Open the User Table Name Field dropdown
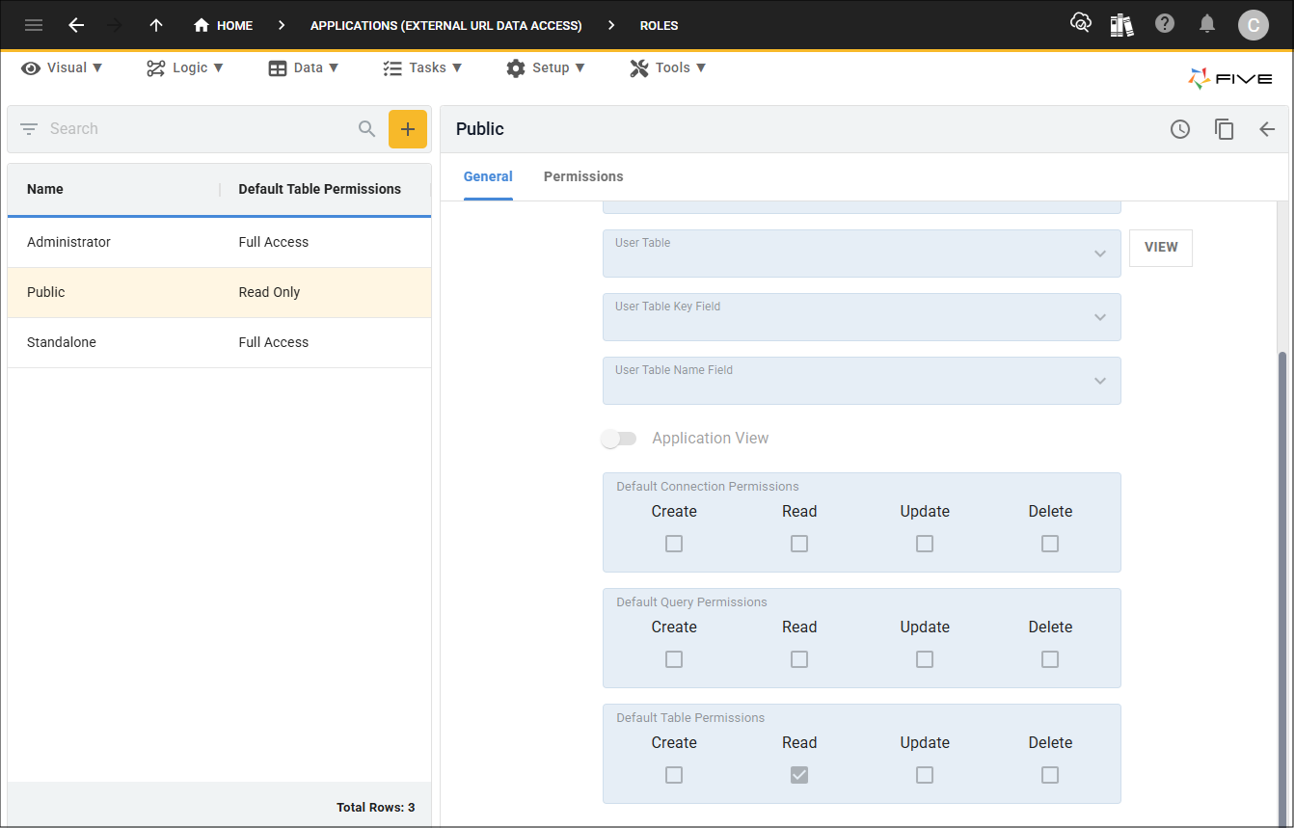 coord(1099,381)
